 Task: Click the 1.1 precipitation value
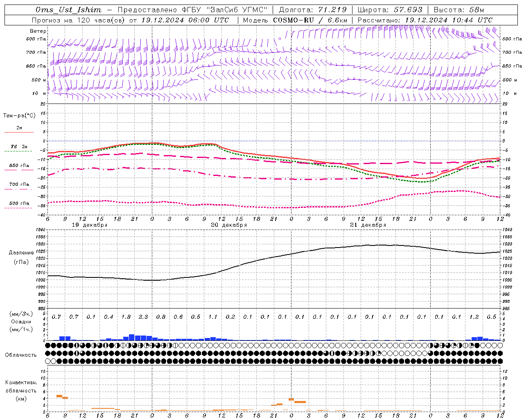click(213, 317)
